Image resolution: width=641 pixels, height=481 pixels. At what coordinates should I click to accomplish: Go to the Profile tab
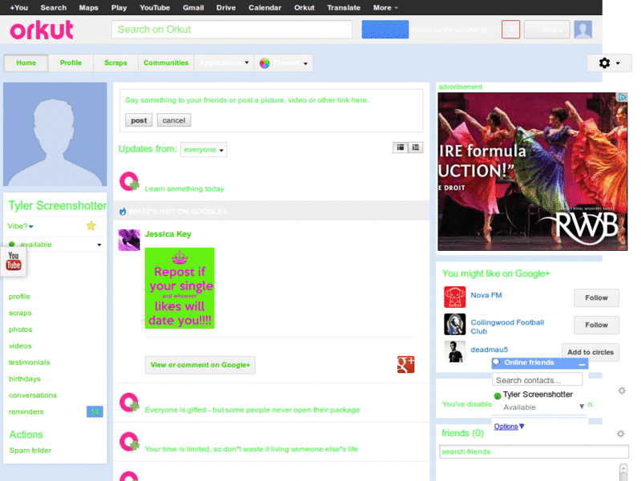coord(71,63)
